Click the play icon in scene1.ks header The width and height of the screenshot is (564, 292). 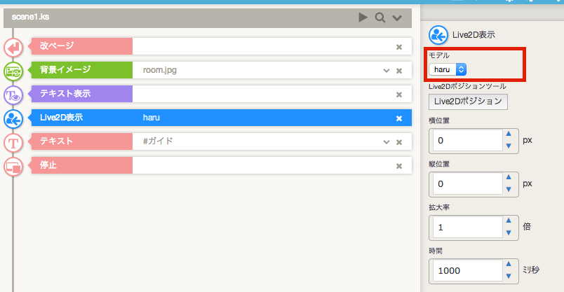[363, 18]
